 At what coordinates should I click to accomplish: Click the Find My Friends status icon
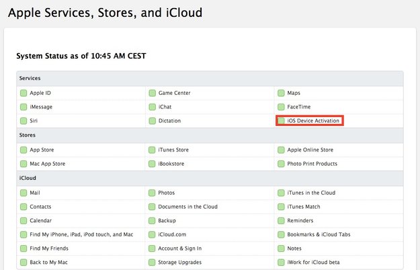(x=24, y=248)
